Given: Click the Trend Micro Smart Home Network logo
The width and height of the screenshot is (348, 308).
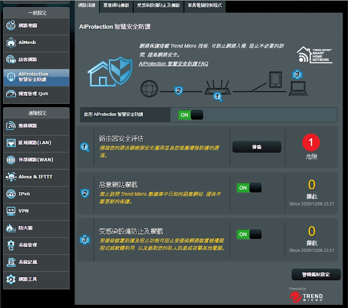Looking at the screenshot, I should point(314,54).
